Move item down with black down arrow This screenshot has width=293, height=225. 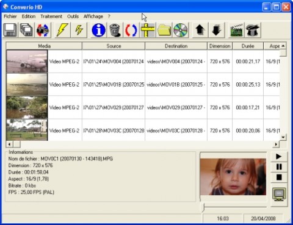pyautogui.click(x=217, y=30)
